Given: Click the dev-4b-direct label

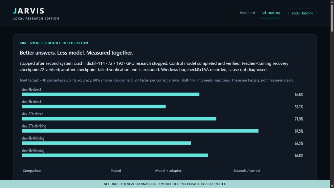Looking at the screenshot, I should (32, 90).
